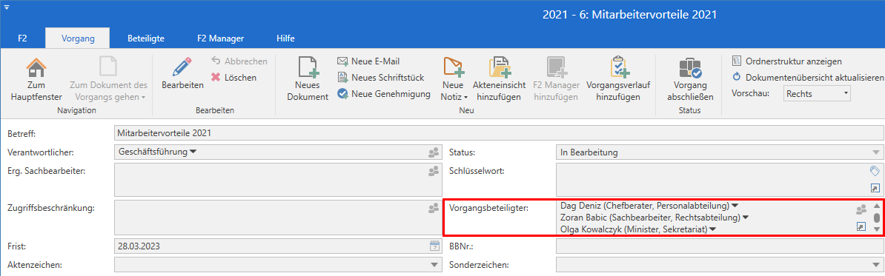The height and width of the screenshot is (276, 885).
Task: Click the Schlüsselwort field
Action: pos(720,180)
